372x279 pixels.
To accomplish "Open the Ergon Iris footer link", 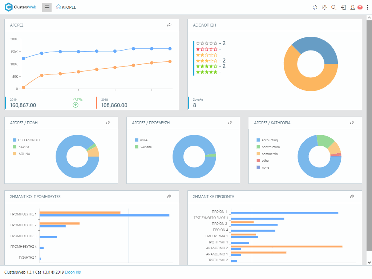I will point(73,272).
